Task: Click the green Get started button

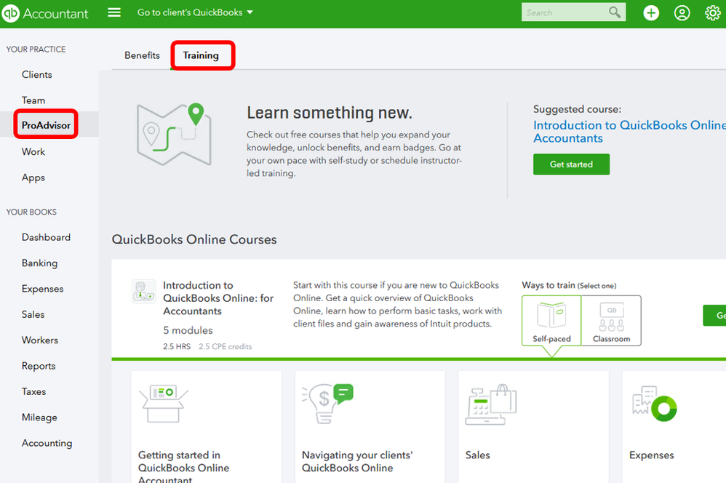Action: click(571, 164)
